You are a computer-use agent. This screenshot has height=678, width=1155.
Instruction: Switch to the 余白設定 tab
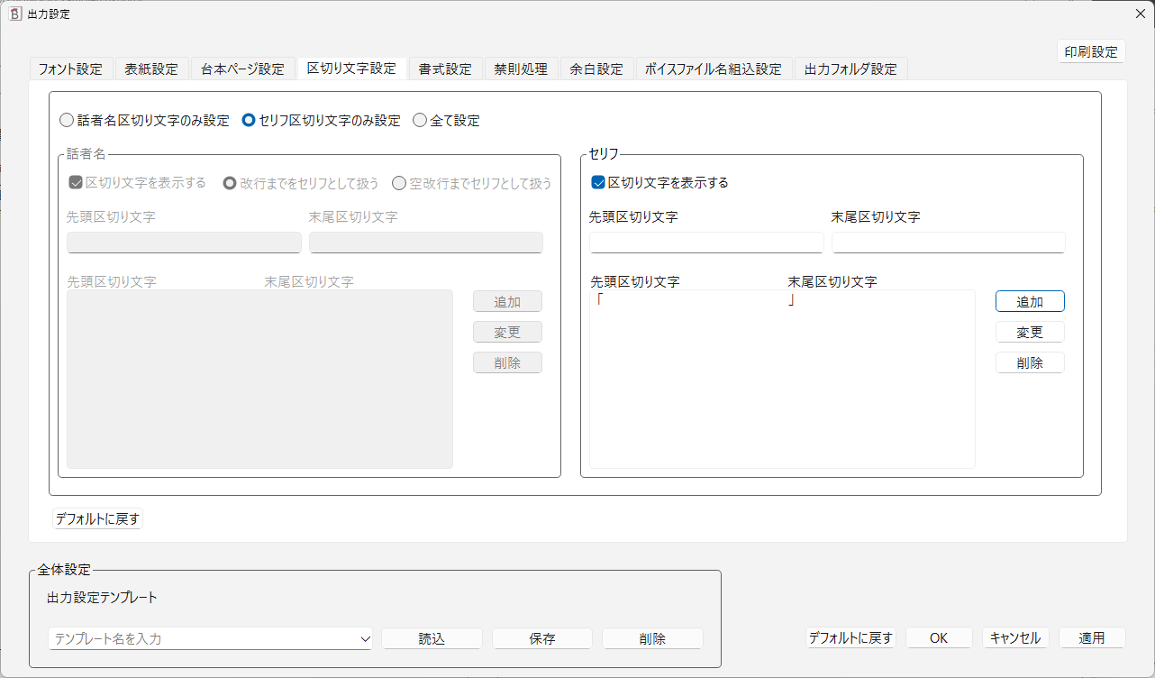[596, 68]
